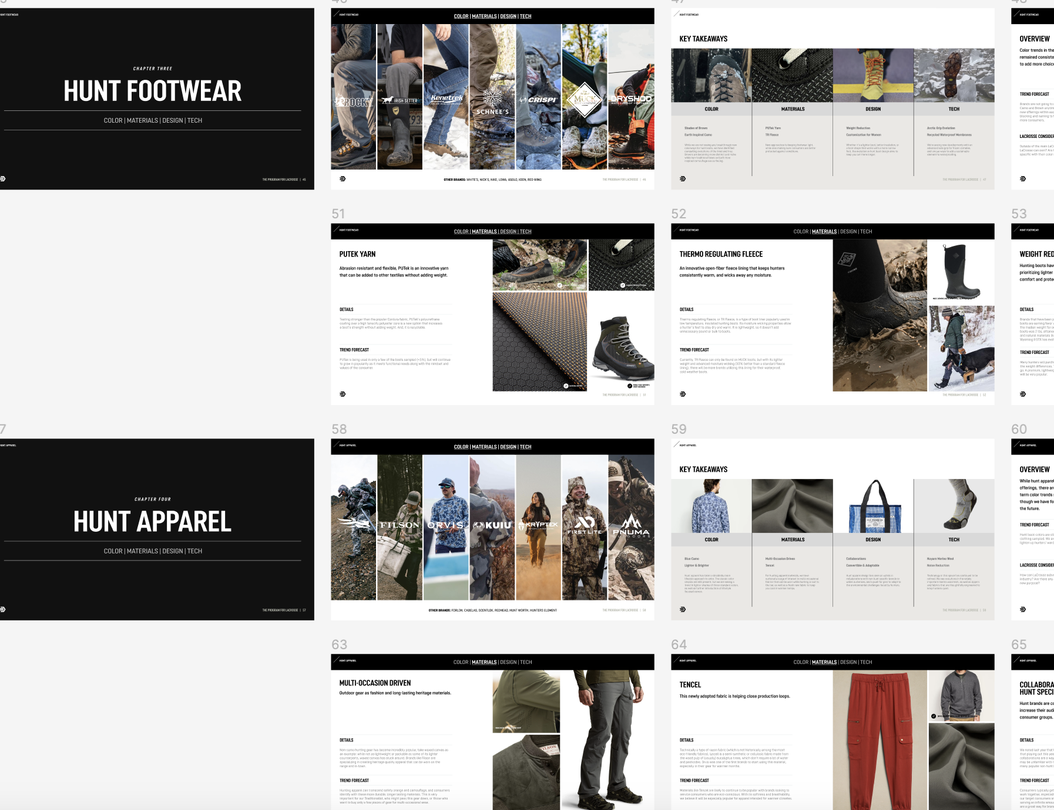Viewport: 1054px width, 810px height.
Task: Select the Orvis brand logo
Action: tap(446, 525)
